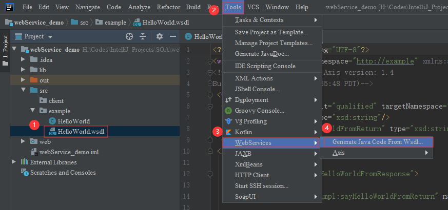Click the http://example namespace link
This screenshot has width=448, height=210.
(385, 61)
